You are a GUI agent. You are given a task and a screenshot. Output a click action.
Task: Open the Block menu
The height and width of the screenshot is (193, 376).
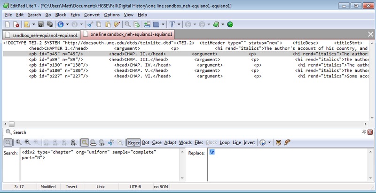(x=61, y=15)
